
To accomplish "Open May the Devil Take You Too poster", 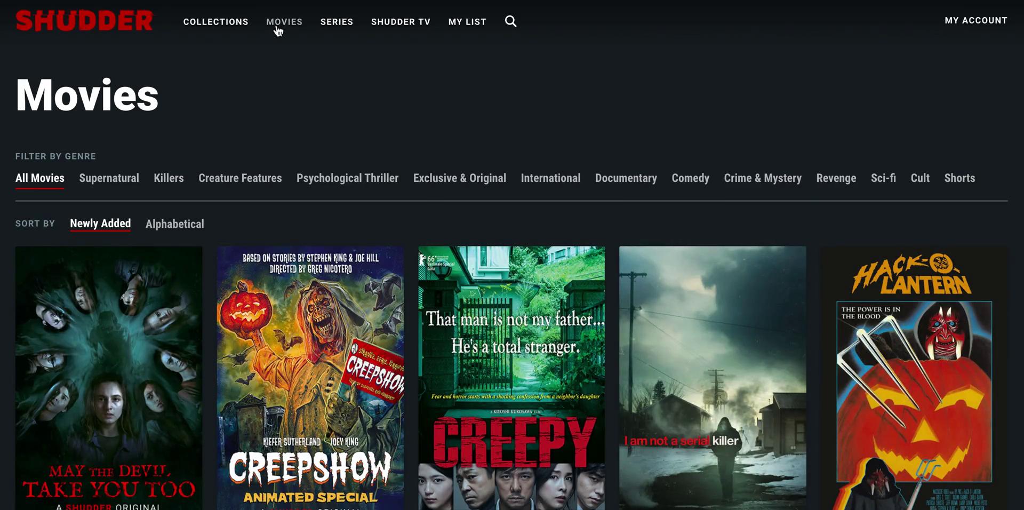I will coord(109,378).
